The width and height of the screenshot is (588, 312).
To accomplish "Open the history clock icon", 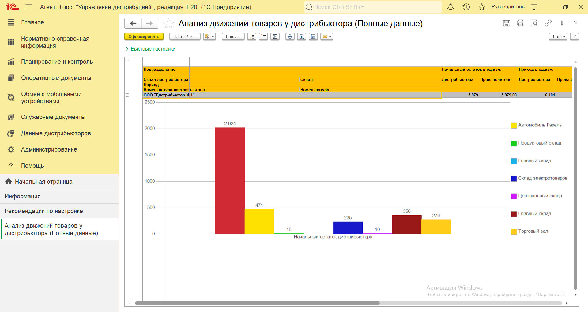I will coord(466,7).
